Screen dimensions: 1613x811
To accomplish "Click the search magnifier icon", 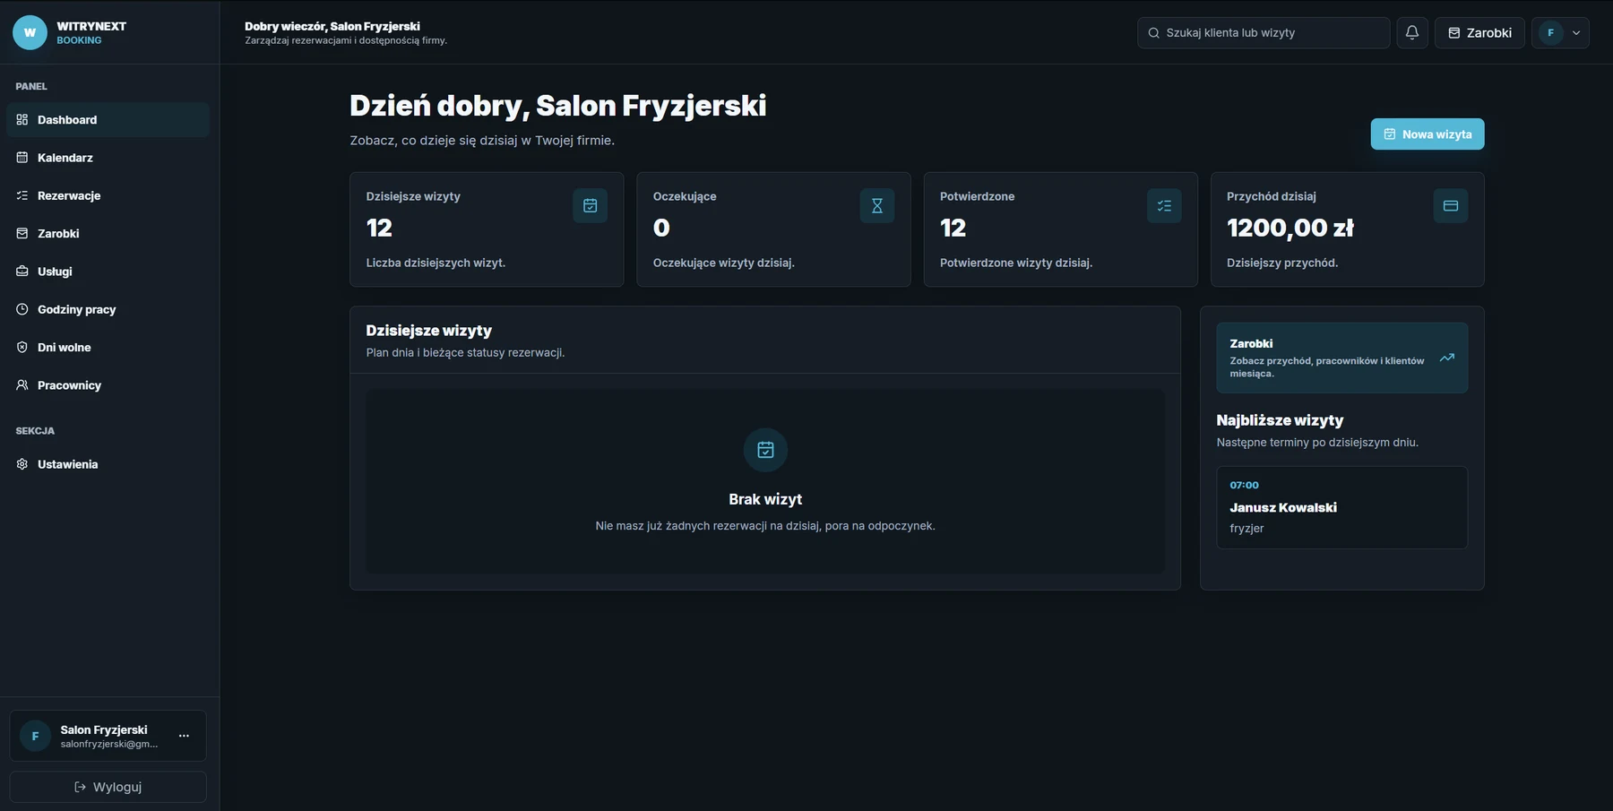I will (x=1154, y=33).
